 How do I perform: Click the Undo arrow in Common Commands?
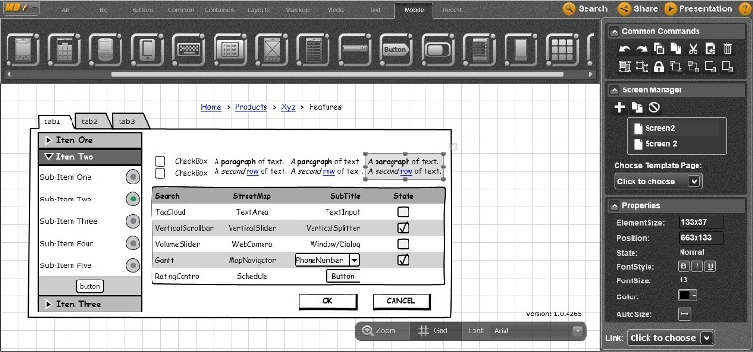click(624, 49)
